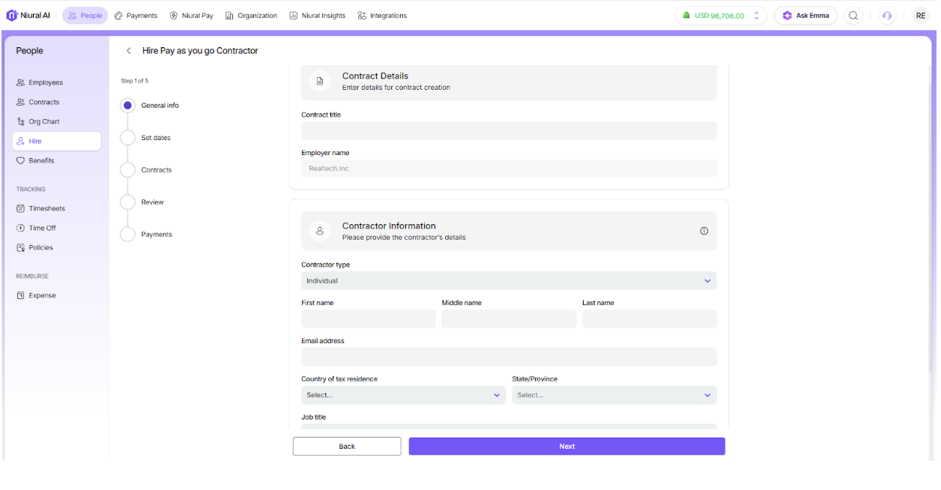Open Benefits from the sidebar
941x490 pixels.
41,160
